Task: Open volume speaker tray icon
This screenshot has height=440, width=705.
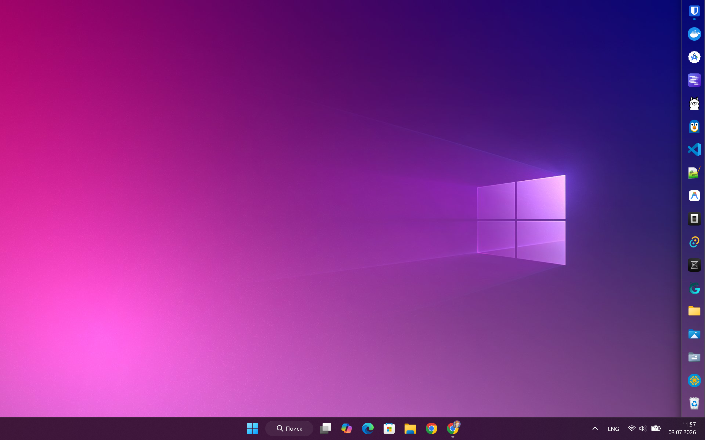Action: [643, 428]
